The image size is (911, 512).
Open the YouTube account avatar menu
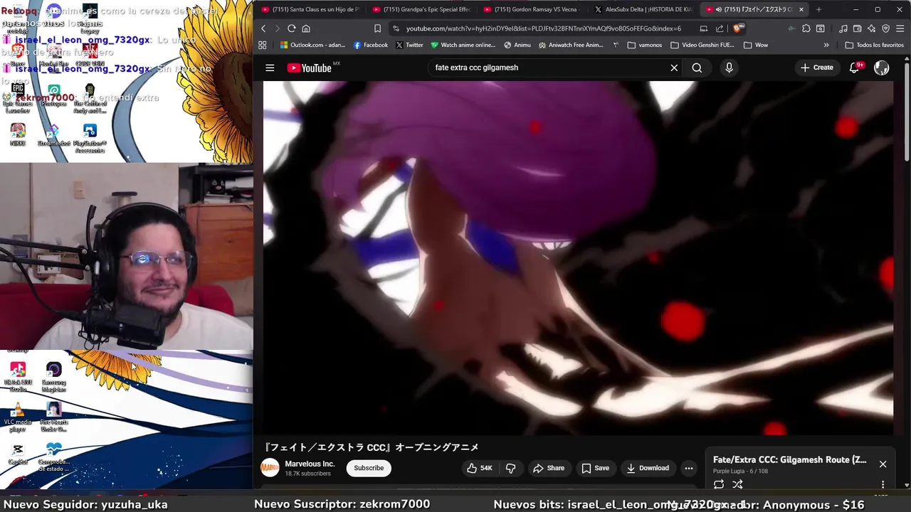tap(882, 68)
